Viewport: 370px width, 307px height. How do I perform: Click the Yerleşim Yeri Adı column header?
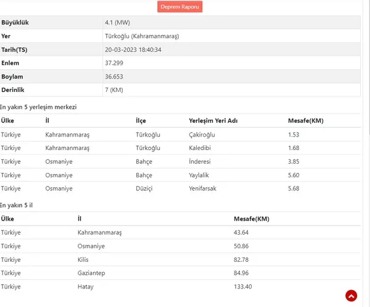213,121
